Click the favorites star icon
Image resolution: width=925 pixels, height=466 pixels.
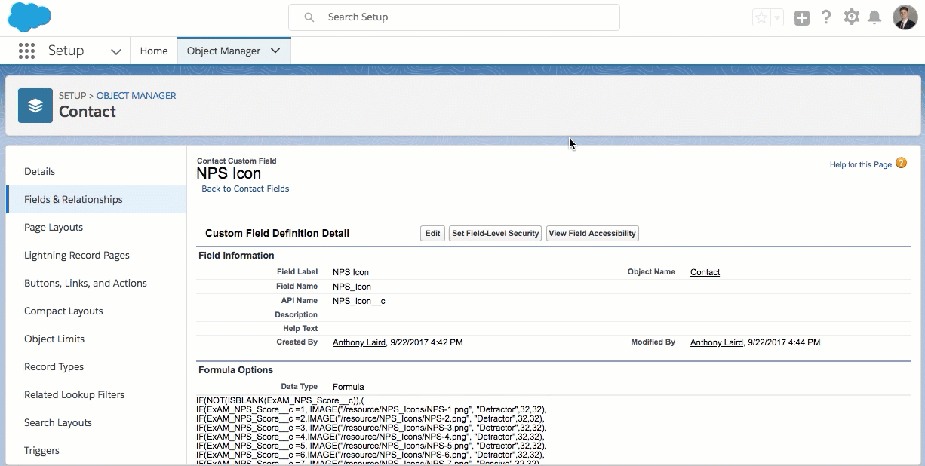[761, 17]
